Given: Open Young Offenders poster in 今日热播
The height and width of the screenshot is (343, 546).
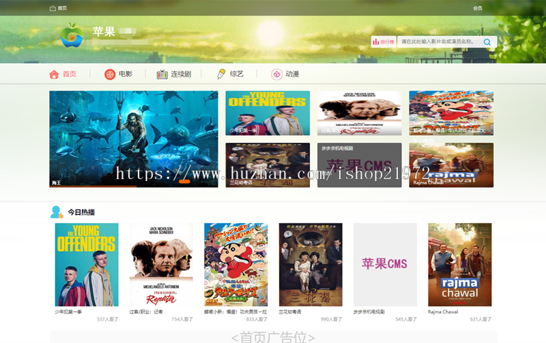Looking at the screenshot, I should 87,265.
